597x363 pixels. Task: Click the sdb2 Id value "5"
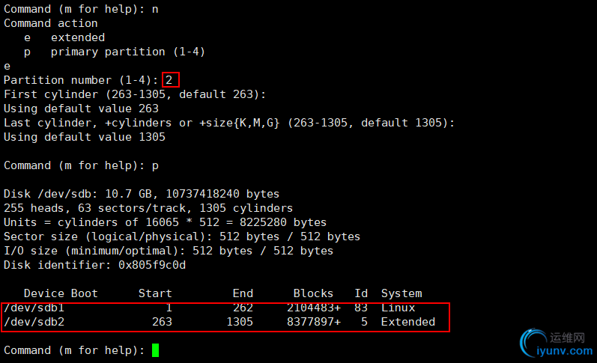click(364, 322)
